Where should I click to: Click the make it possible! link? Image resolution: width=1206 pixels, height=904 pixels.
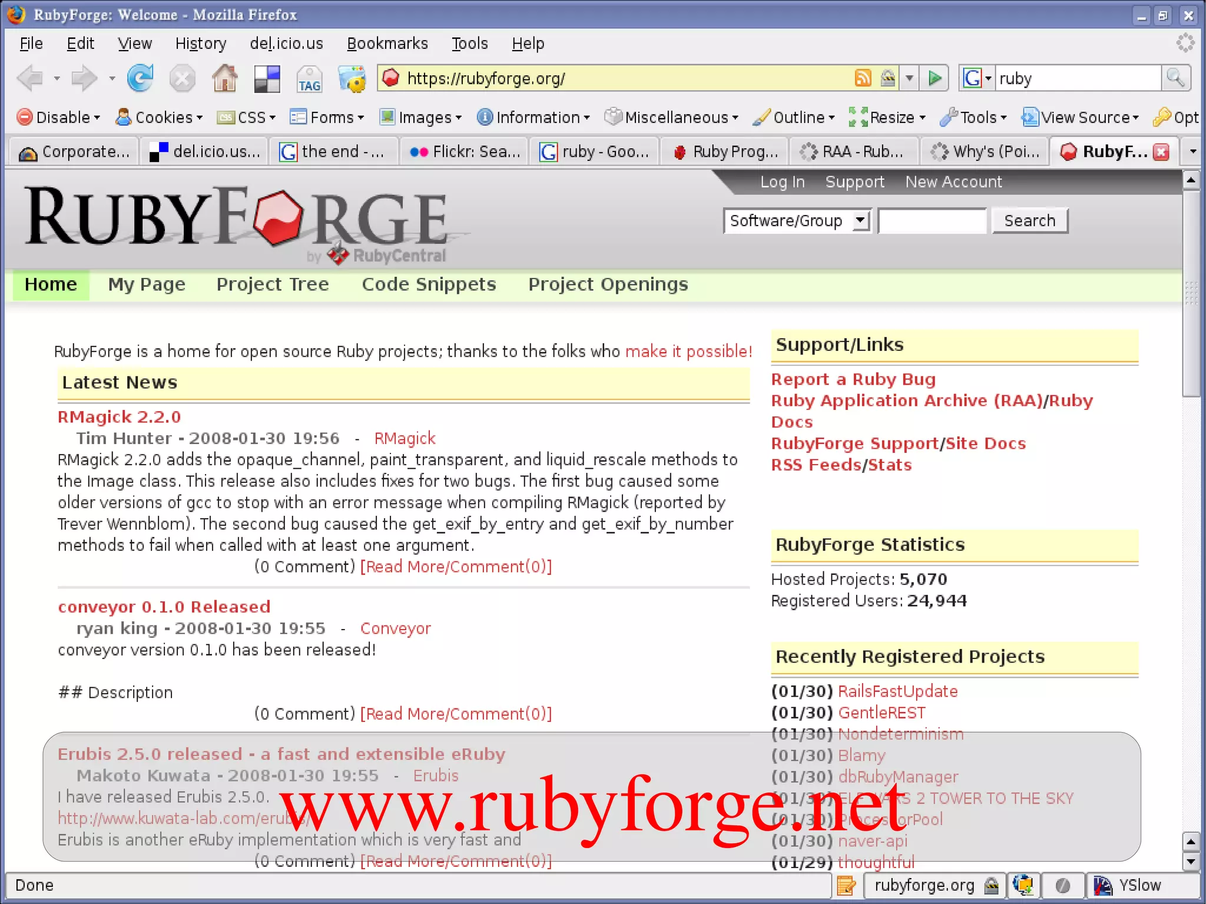coord(688,352)
